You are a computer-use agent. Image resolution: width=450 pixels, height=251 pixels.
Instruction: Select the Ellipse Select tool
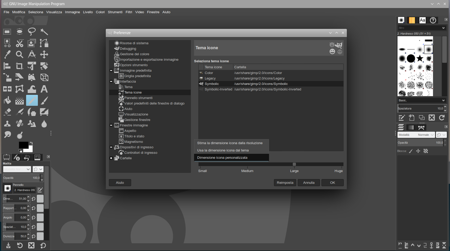[19, 32]
